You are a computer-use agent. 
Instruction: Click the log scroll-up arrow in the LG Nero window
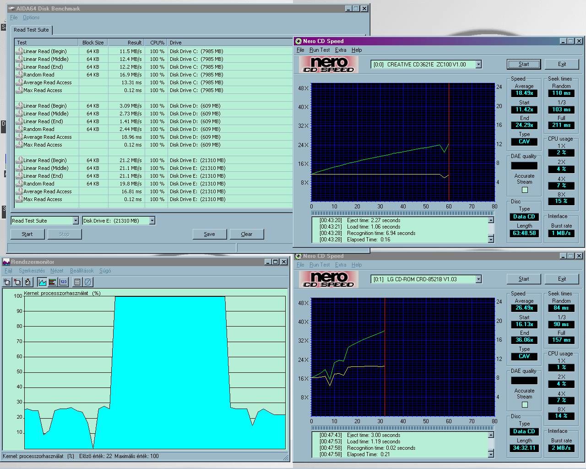(491, 435)
